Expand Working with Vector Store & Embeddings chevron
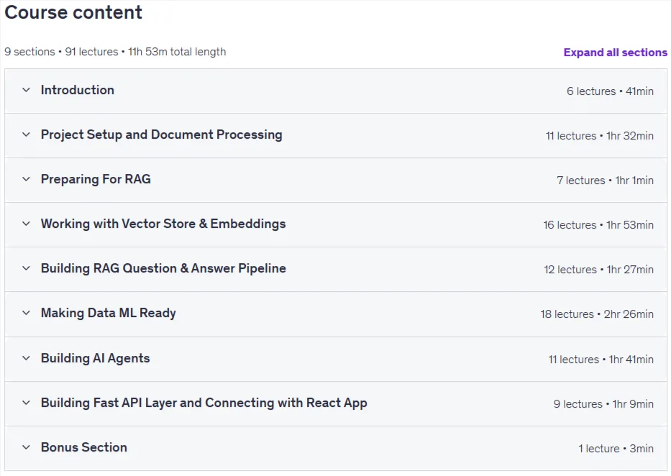This screenshot has width=671, height=476. (x=26, y=224)
